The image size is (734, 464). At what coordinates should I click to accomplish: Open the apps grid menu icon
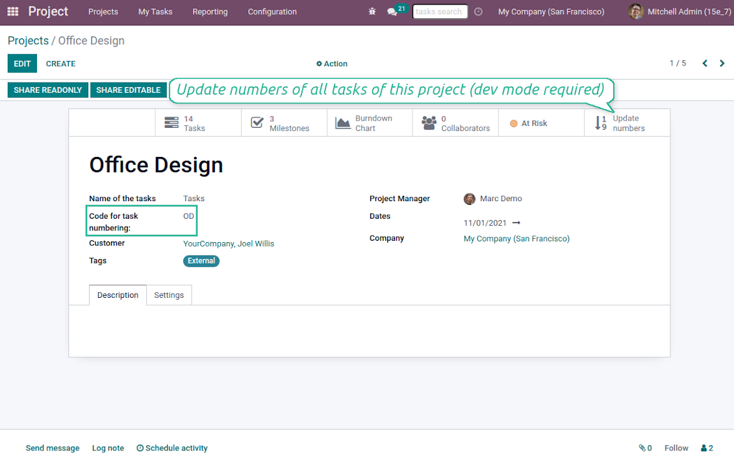(13, 12)
